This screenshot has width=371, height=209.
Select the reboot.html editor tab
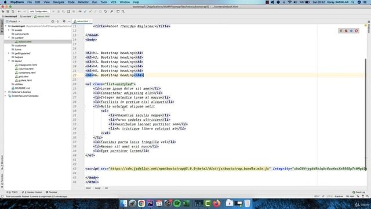(x=82, y=21)
